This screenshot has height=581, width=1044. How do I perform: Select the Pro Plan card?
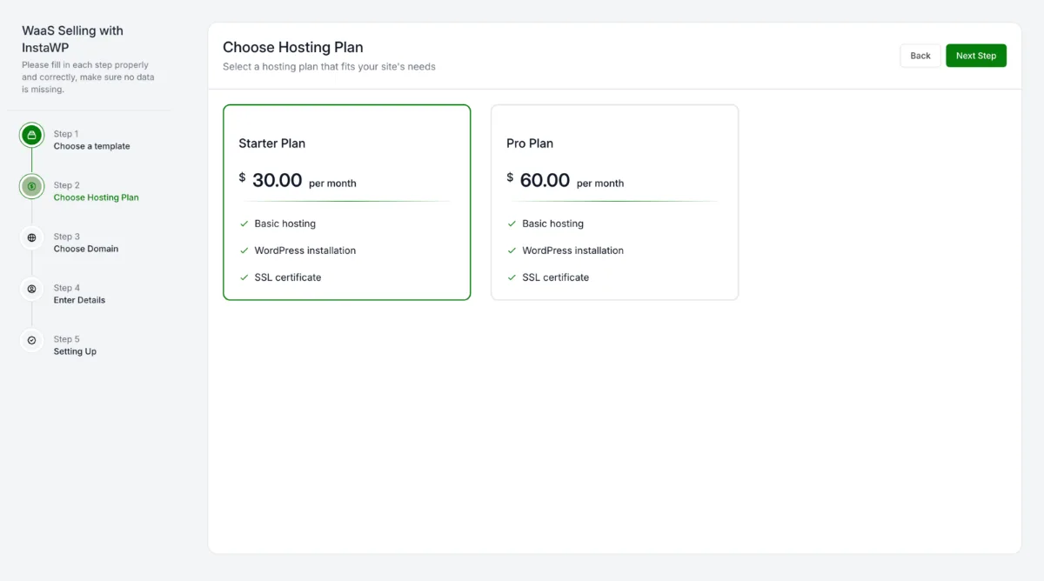tap(615, 203)
